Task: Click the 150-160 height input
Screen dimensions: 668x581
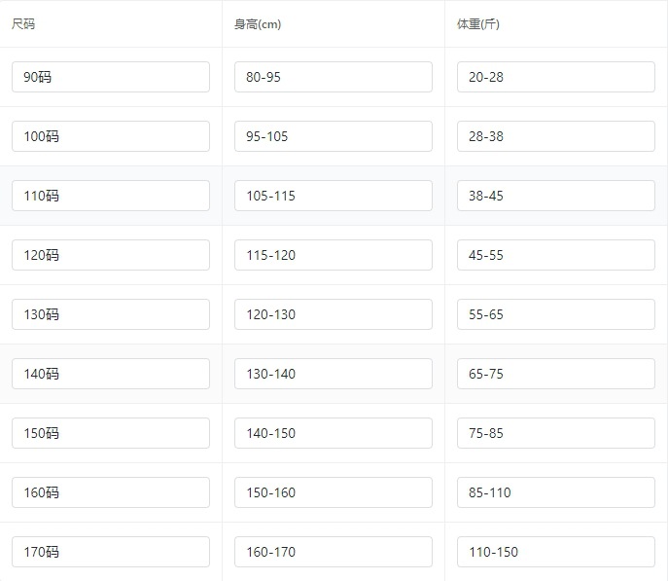Action: 334,492
